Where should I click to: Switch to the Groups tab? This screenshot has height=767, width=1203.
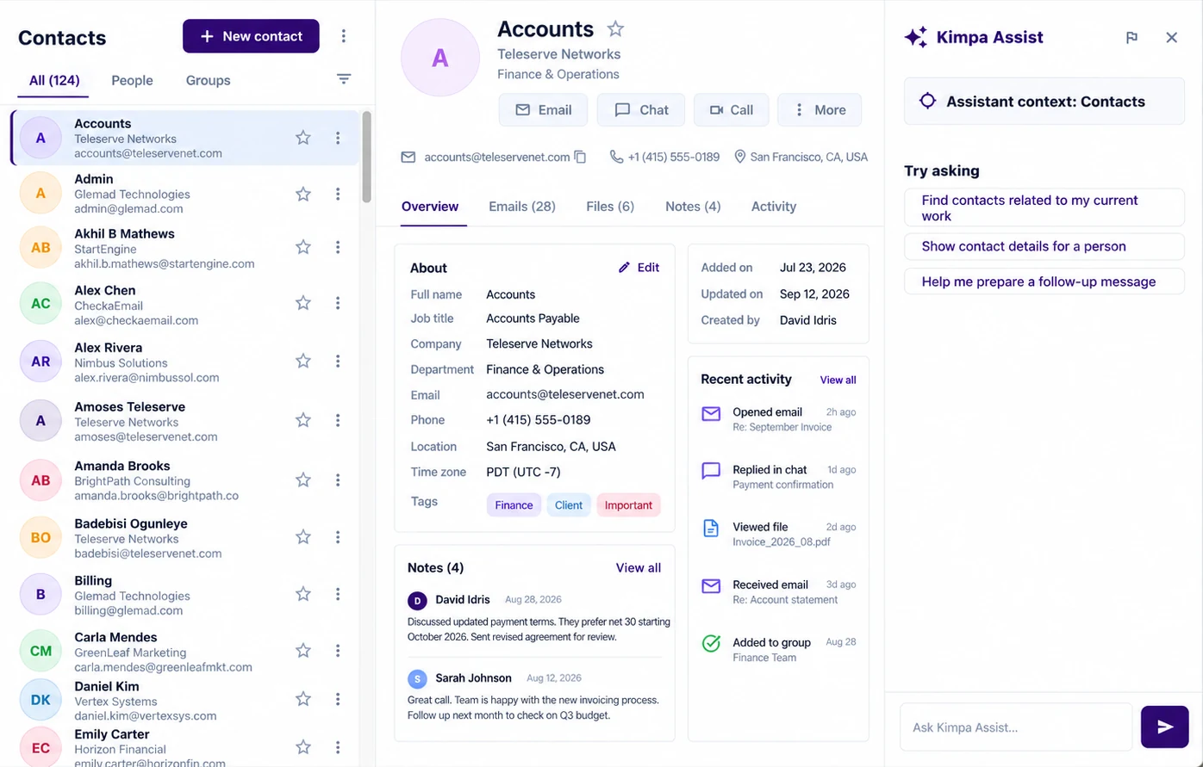click(x=208, y=80)
